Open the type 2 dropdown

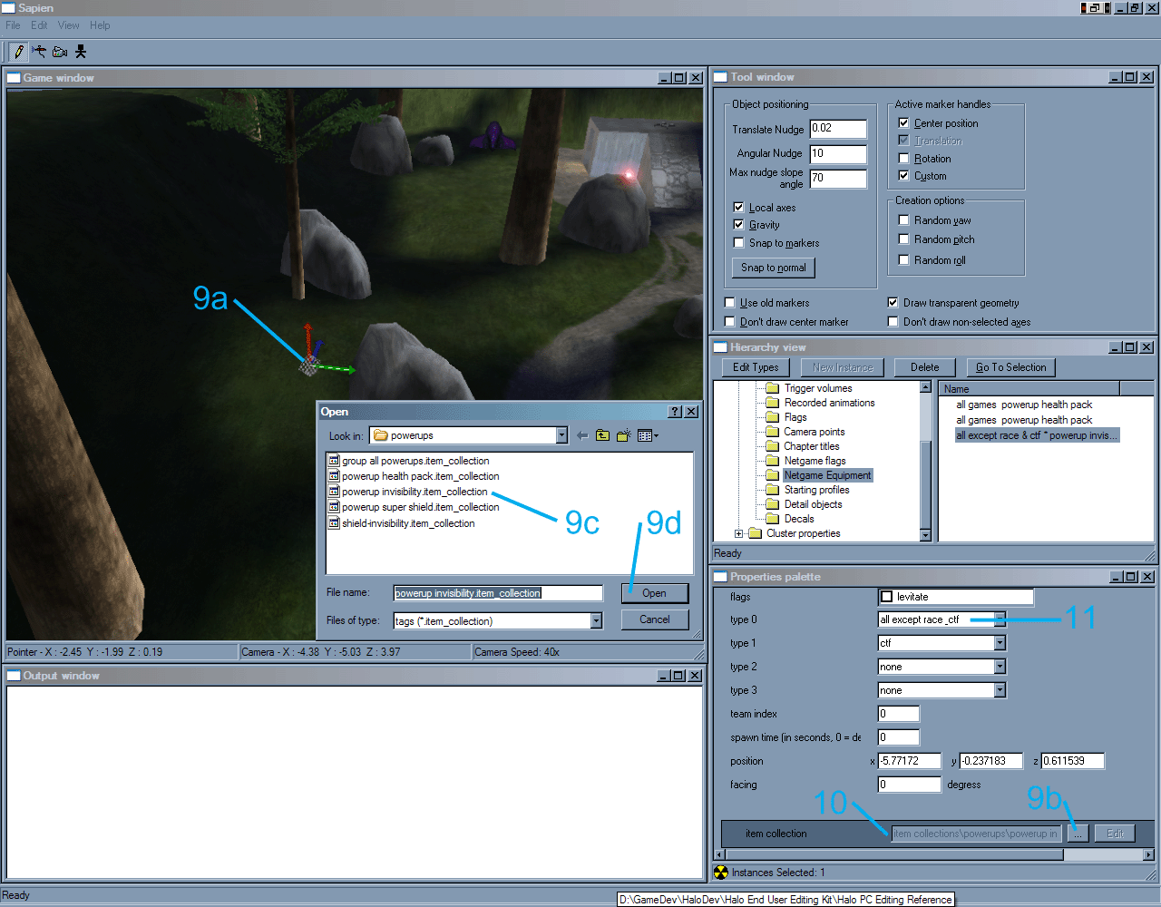click(1000, 667)
